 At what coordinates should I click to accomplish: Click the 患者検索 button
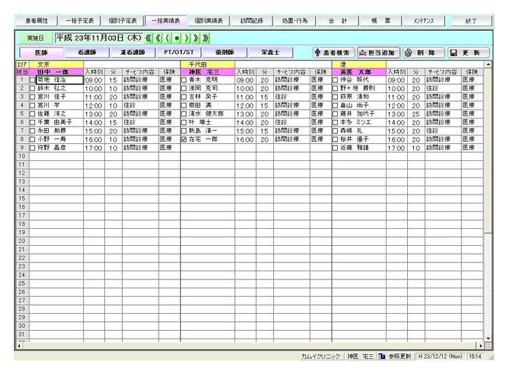(334, 52)
